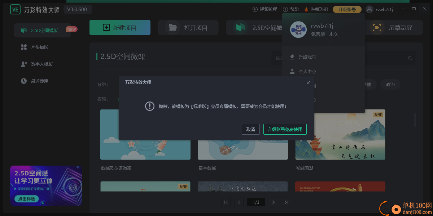The width and height of the screenshot is (433, 216).
Task: Go to the first page of templates
Action: pos(226,202)
